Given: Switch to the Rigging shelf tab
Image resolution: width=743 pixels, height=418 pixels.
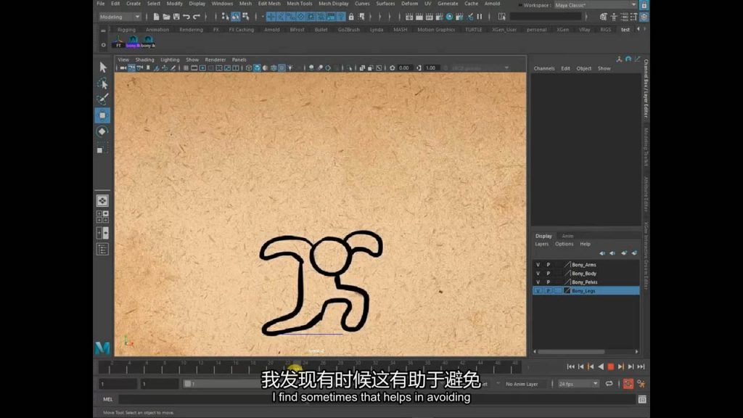Looking at the screenshot, I should [126, 30].
